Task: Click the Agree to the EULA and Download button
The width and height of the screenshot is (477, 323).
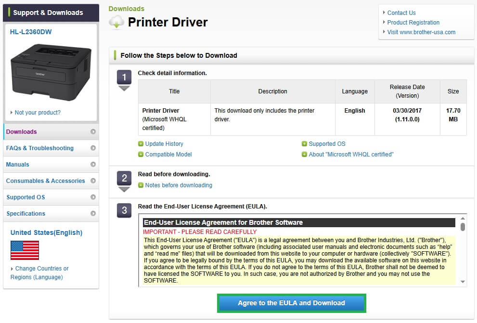Action: point(291,303)
